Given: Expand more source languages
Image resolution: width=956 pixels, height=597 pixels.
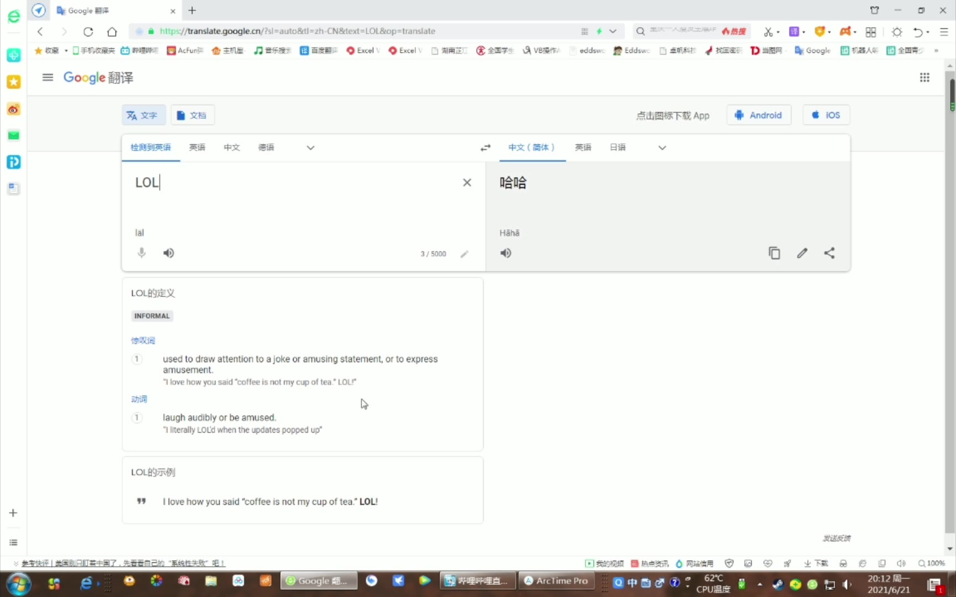Looking at the screenshot, I should (310, 148).
